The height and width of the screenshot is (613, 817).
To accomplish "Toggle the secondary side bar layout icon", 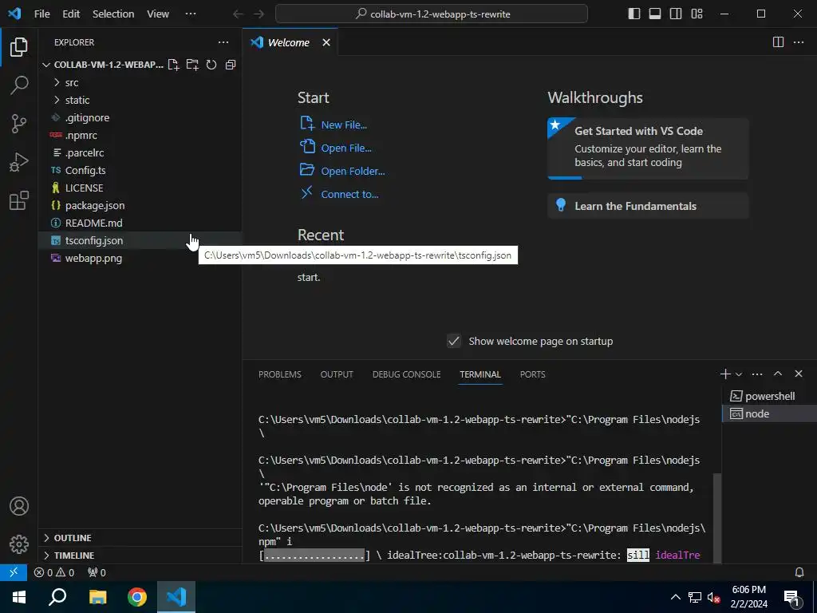I will pos(676,14).
